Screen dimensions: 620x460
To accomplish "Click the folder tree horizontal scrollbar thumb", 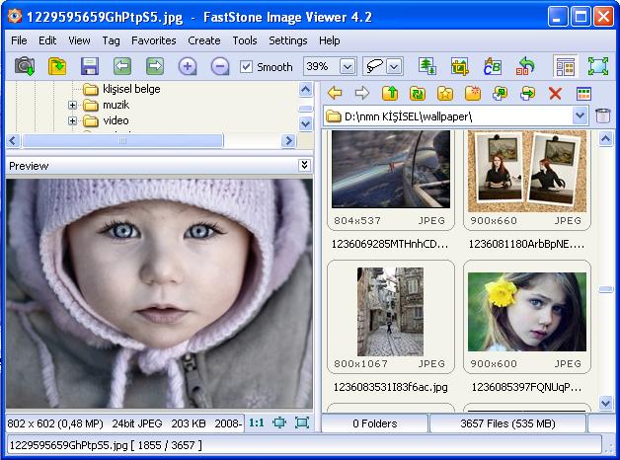I will pyautogui.click(x=122, y=141).
